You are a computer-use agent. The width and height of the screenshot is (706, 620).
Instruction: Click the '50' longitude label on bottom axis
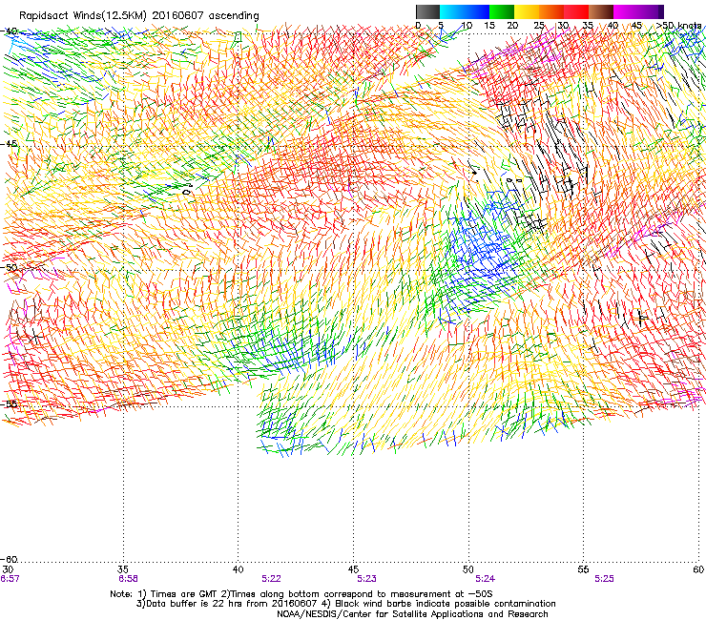(468, 569)
